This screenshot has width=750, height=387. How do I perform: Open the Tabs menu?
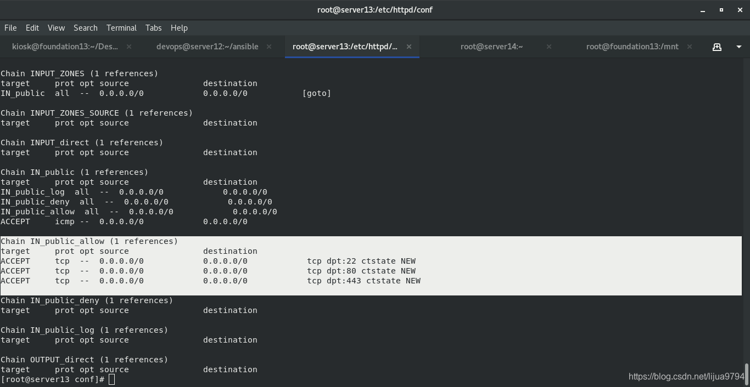(x=153, y=27)
